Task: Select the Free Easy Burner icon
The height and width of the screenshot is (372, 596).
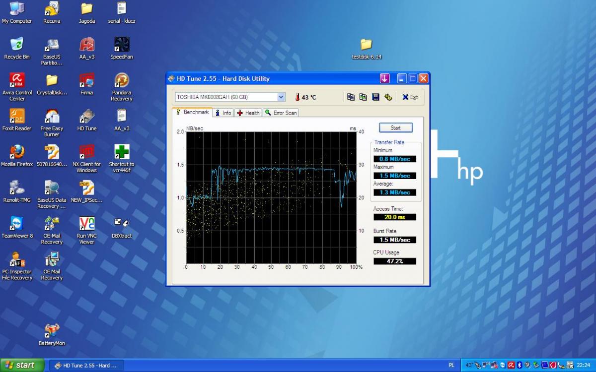Action: tap(52, 123)
